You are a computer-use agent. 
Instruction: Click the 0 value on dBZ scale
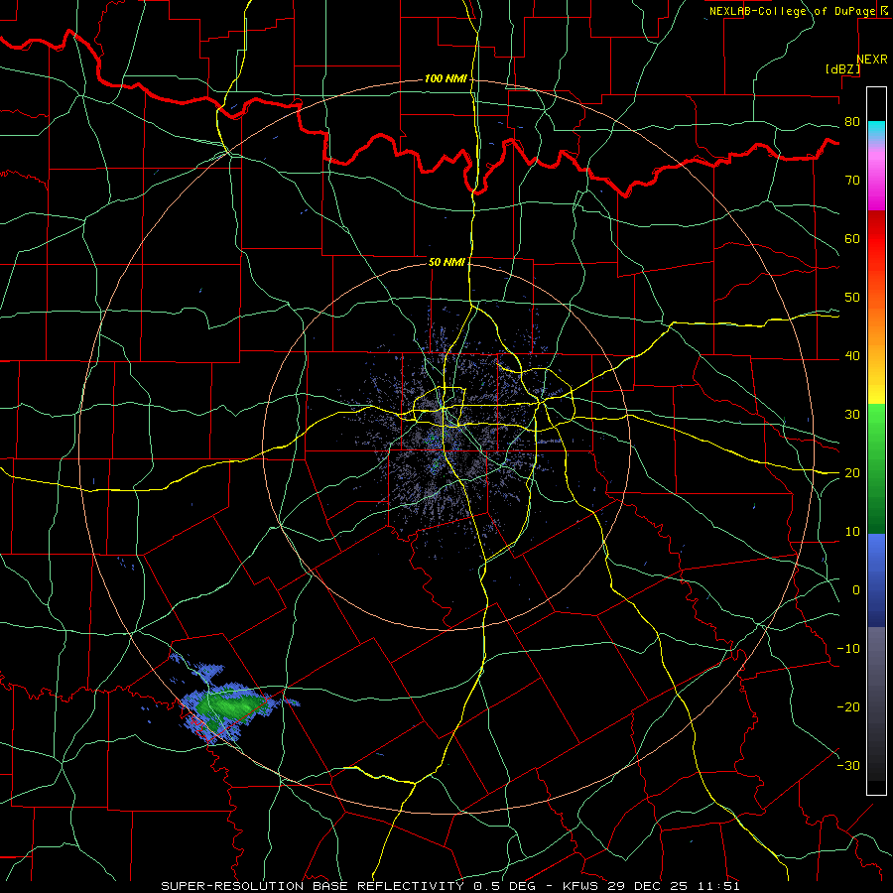click(856, 590)
